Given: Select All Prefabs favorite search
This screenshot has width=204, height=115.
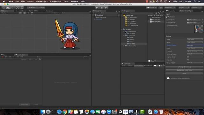Looking at the screenshot, I should coord(131,21).
